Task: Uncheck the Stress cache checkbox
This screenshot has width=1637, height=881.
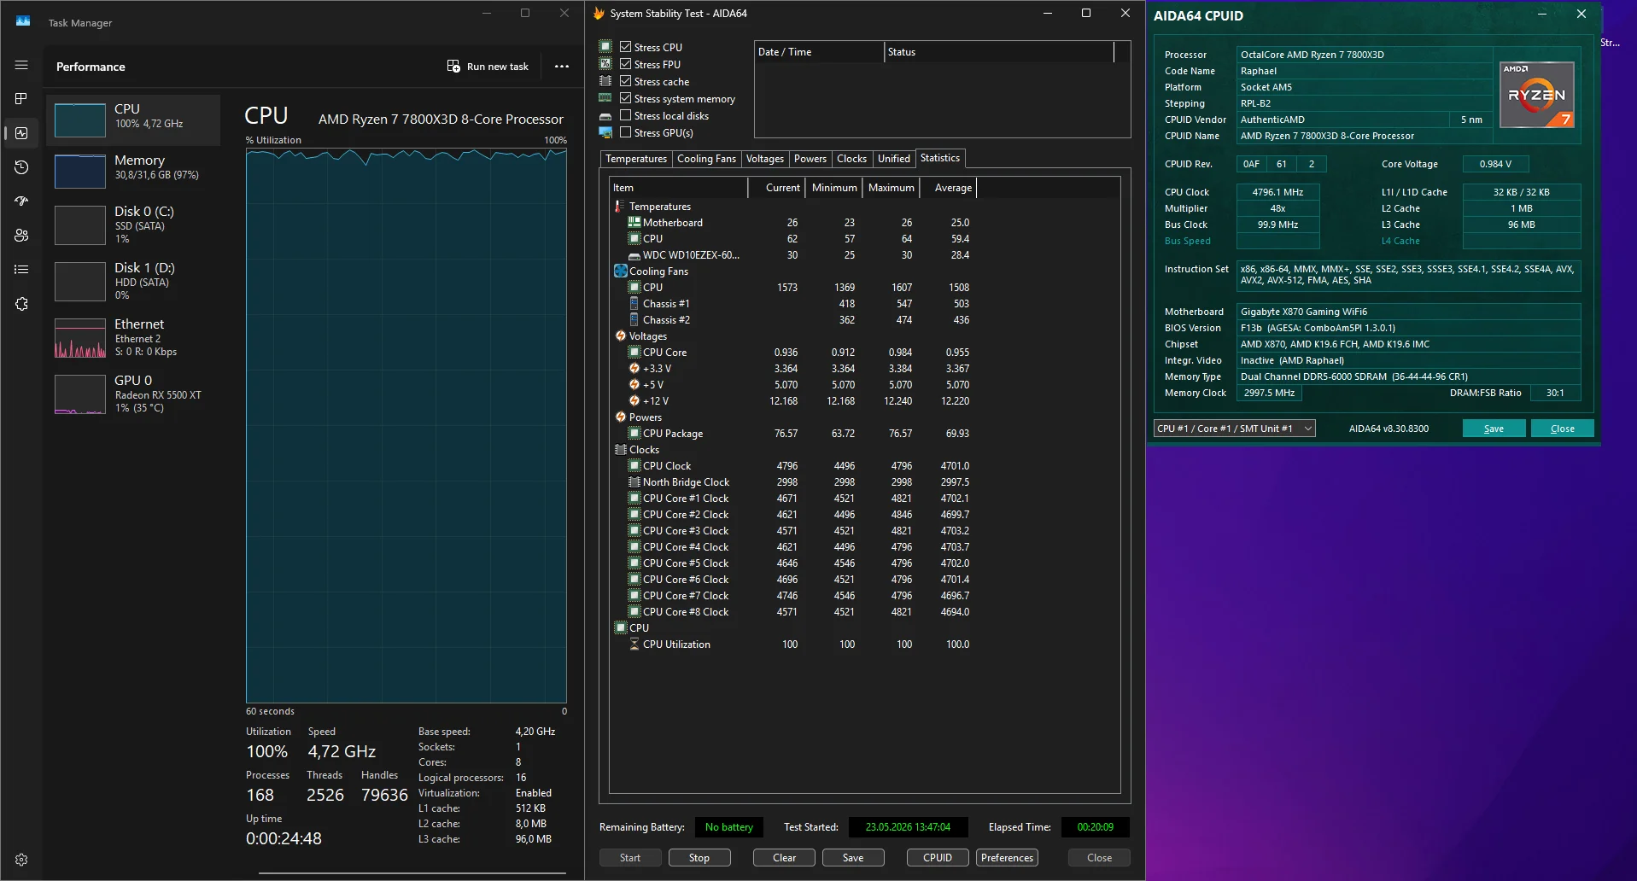Action: coord(625,81)
